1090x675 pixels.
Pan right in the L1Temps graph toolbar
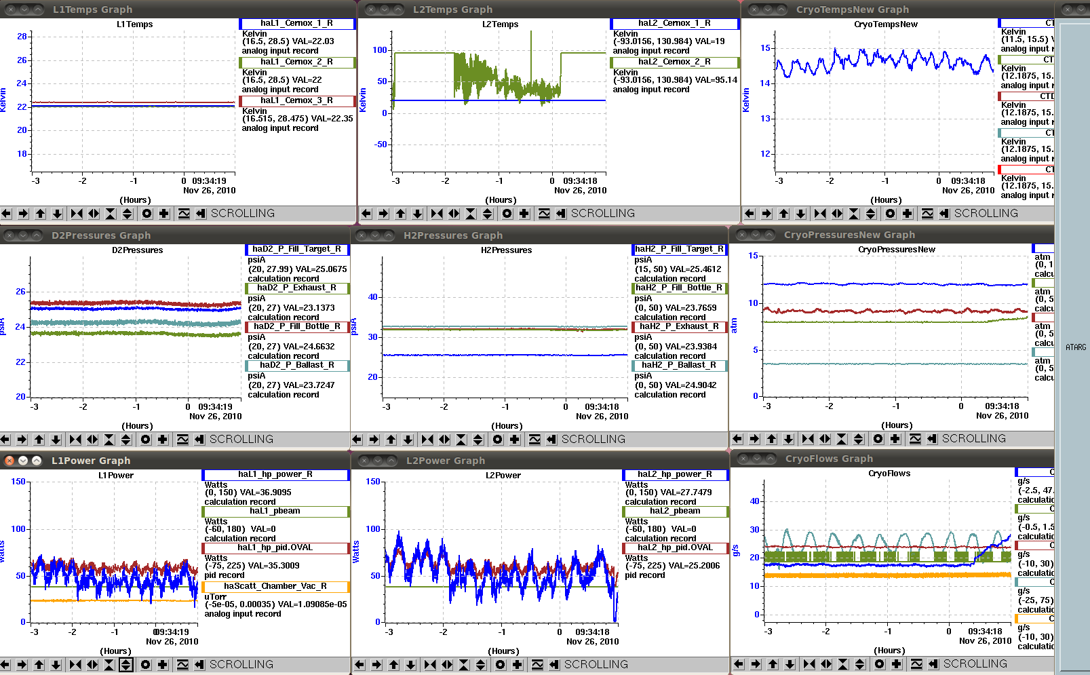(23, 214)
